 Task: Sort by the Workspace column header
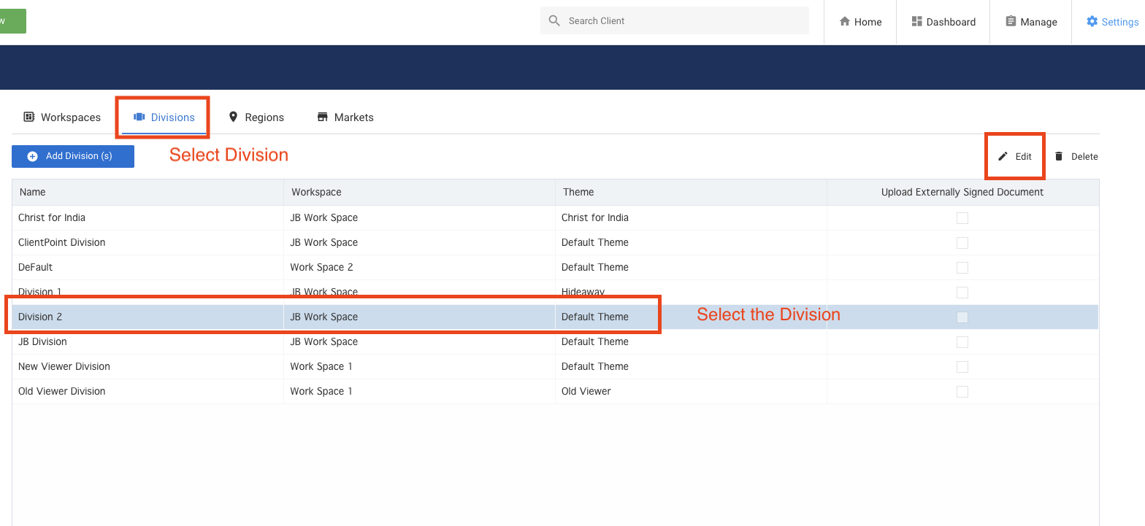point(419,192)
